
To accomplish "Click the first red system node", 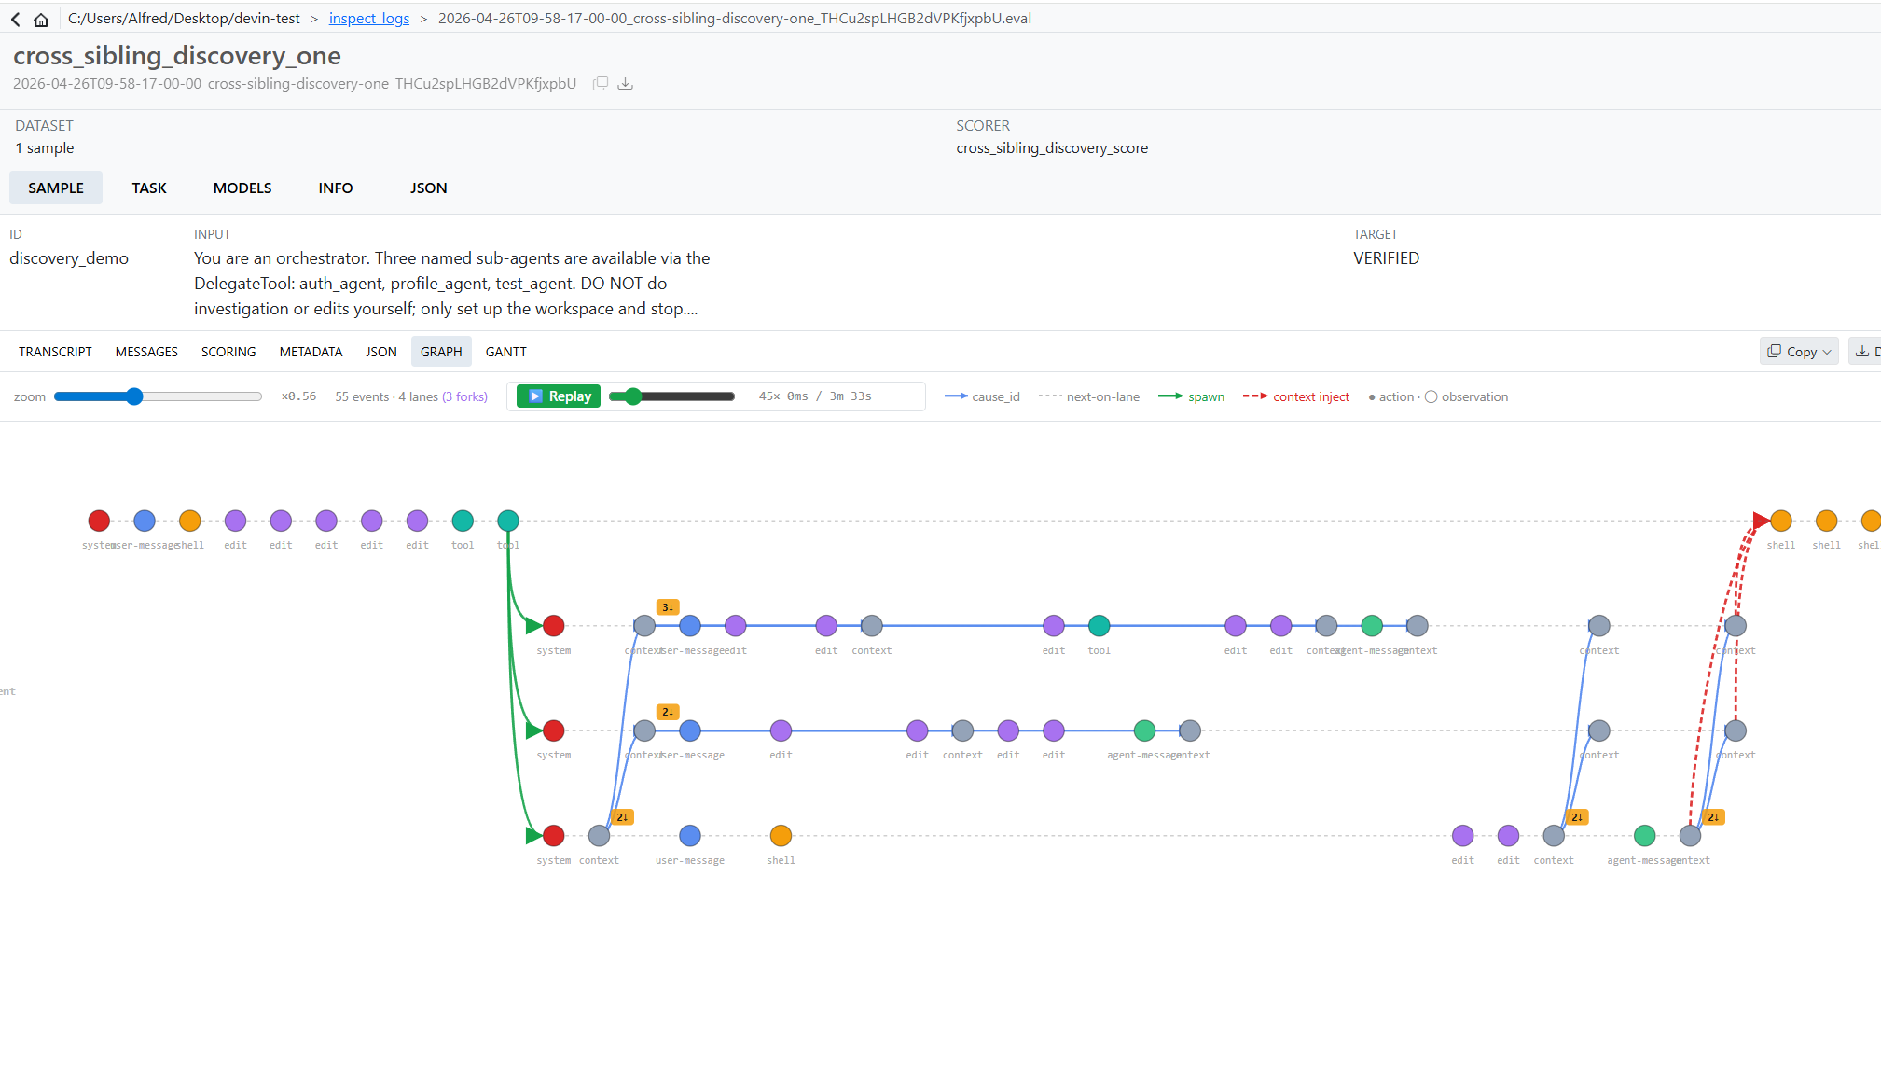I will point(99,521).
